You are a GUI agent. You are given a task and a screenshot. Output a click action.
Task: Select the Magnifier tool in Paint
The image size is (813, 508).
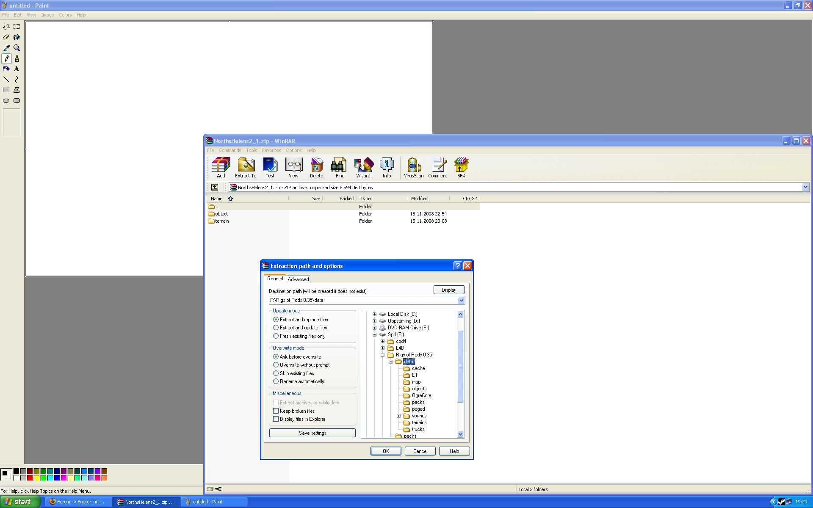(17, 48)
